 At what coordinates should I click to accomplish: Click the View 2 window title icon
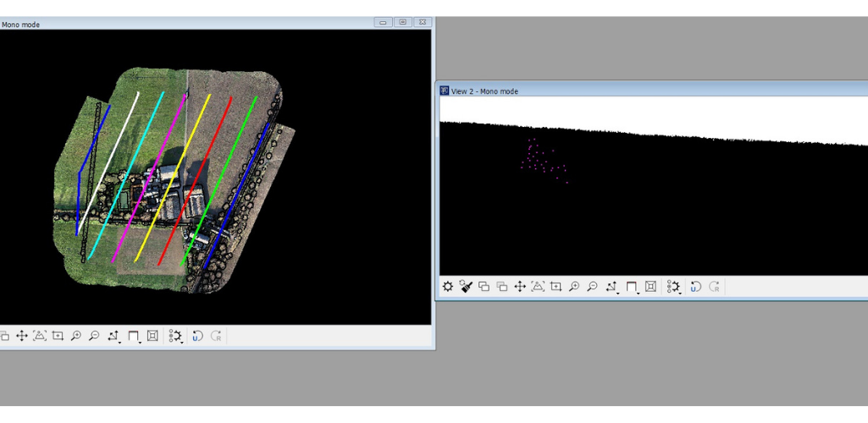click(445, 91)
